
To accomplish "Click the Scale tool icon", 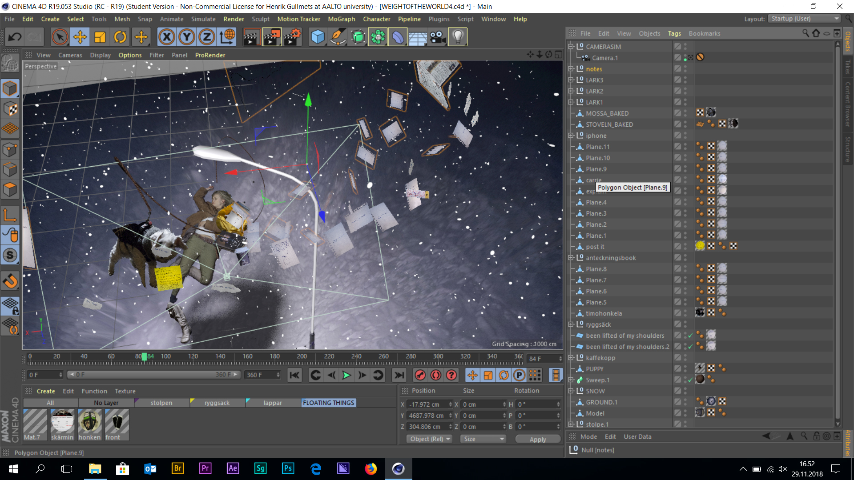I will (x=100, y=37).
